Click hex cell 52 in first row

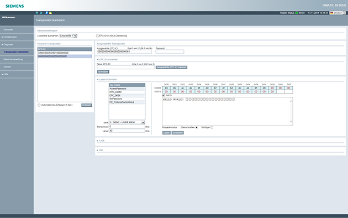[x=231, y=88]
